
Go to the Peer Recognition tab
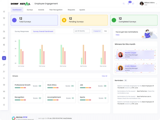tap(56, 10)
